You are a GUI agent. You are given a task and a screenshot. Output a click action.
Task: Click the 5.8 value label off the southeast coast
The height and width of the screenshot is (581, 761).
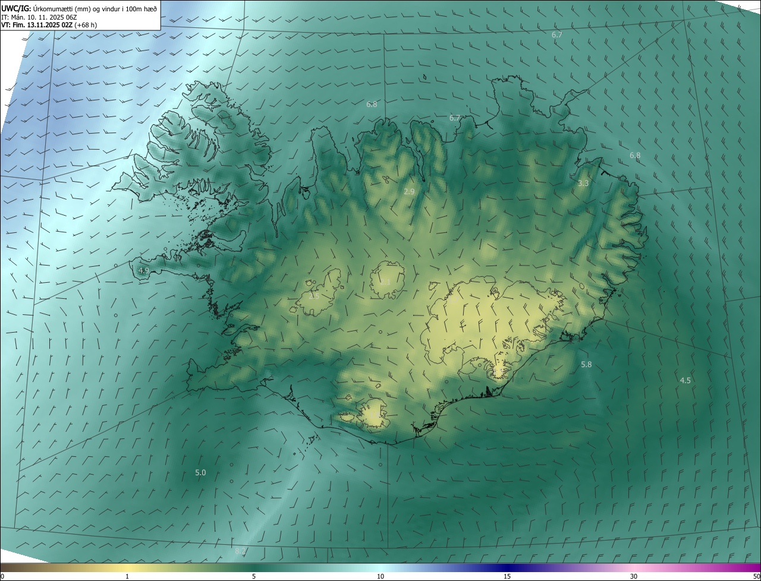tap(586, 364)
